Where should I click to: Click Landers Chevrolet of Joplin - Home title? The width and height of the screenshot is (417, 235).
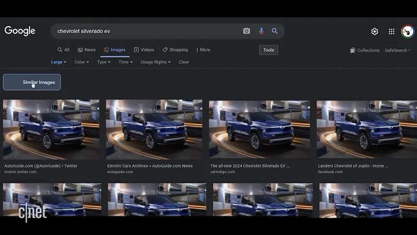pos(353,166)
